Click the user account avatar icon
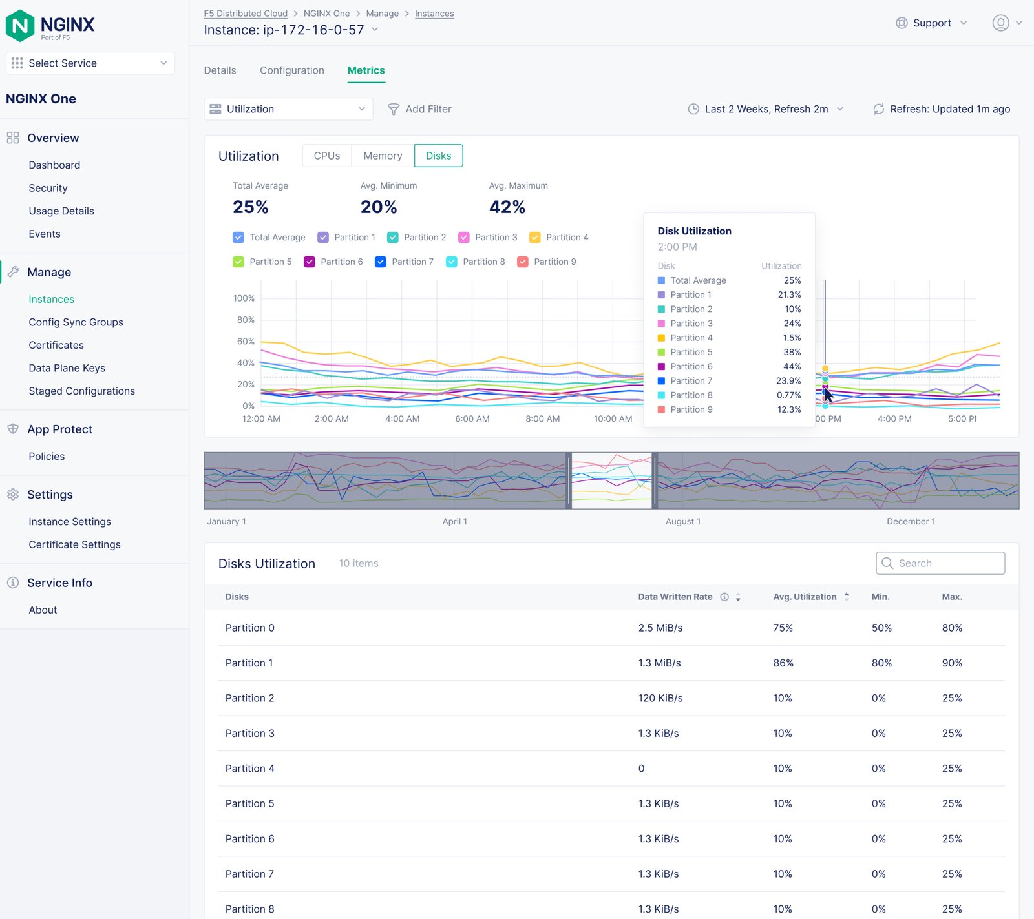Screen dimensions: 1034x919 point(1000,23)
